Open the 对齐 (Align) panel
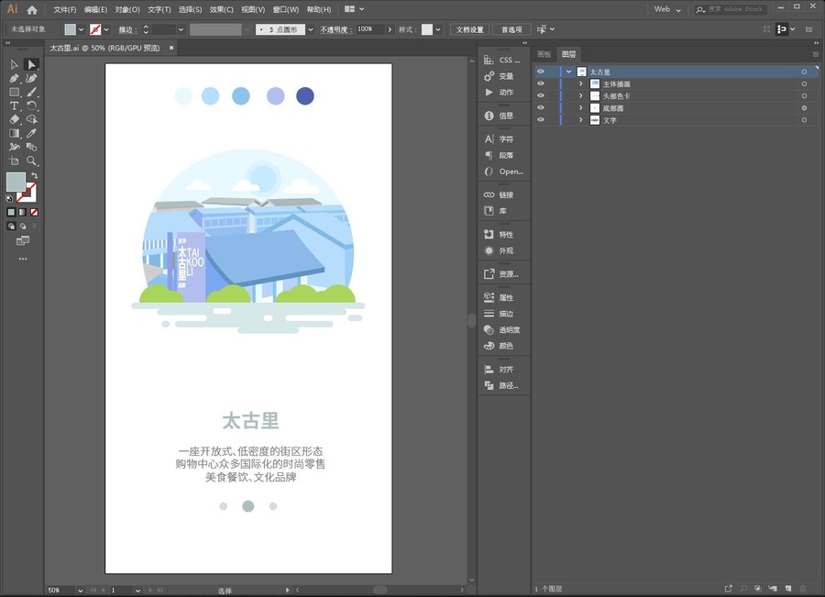The height and width of the screenshot is (597, 825). (502, 370)
